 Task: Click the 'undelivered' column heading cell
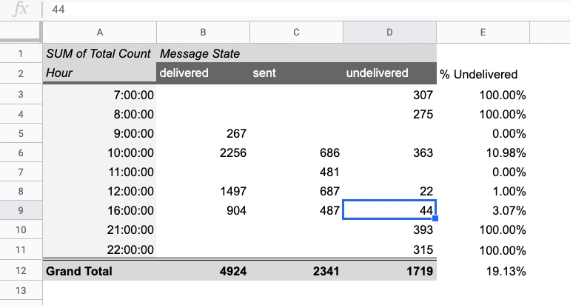[389, 73]
